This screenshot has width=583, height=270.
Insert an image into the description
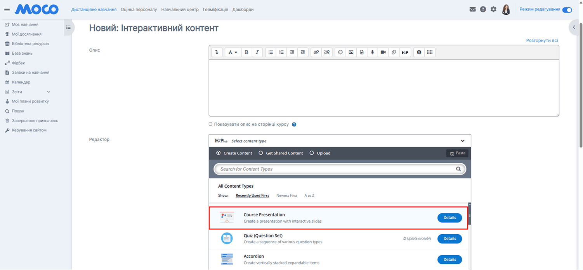351,52
